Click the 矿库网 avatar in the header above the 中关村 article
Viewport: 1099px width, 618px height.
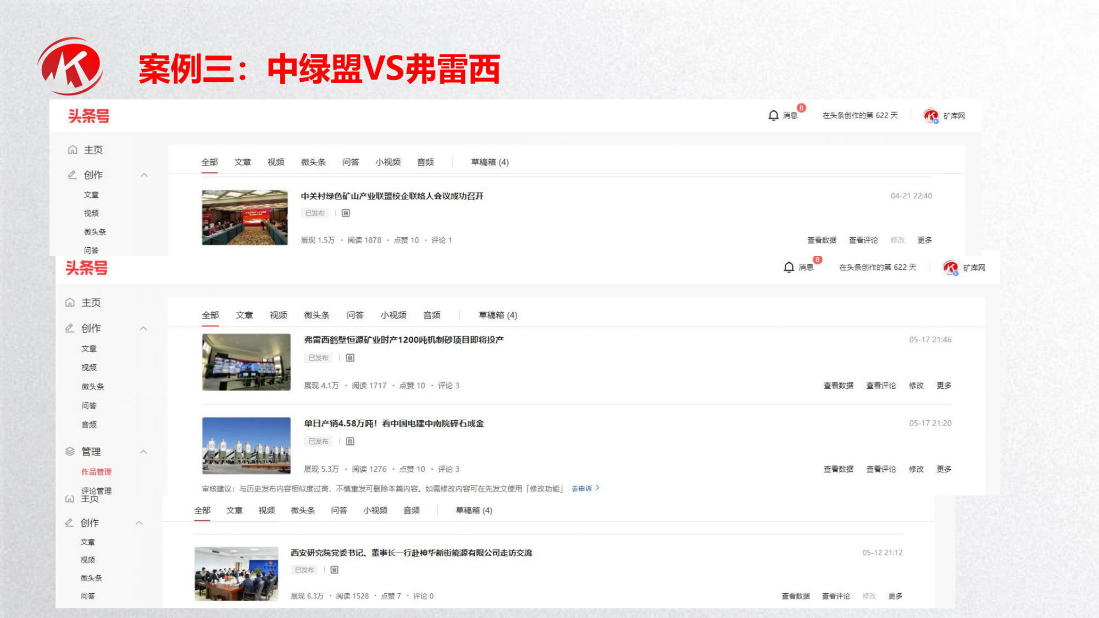coord(931,116)
